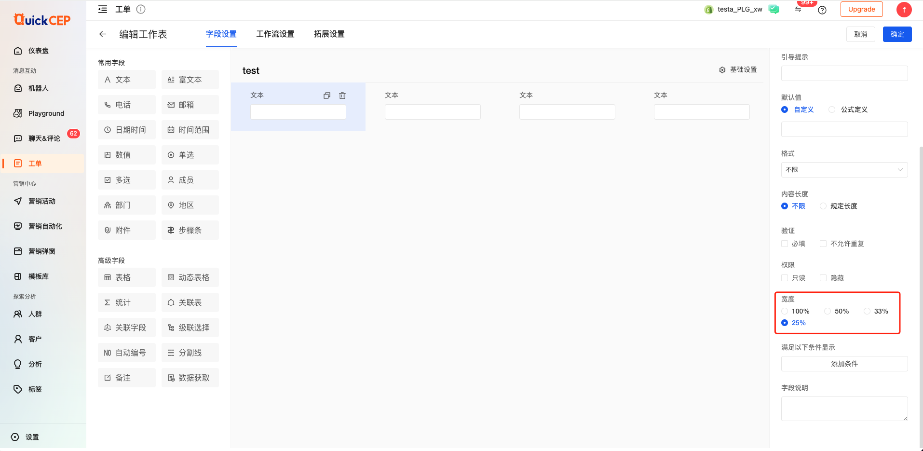The image size is (923, 451).
Task: Add a 级联选择 advanced field
Action: click(x=190, y=328)
